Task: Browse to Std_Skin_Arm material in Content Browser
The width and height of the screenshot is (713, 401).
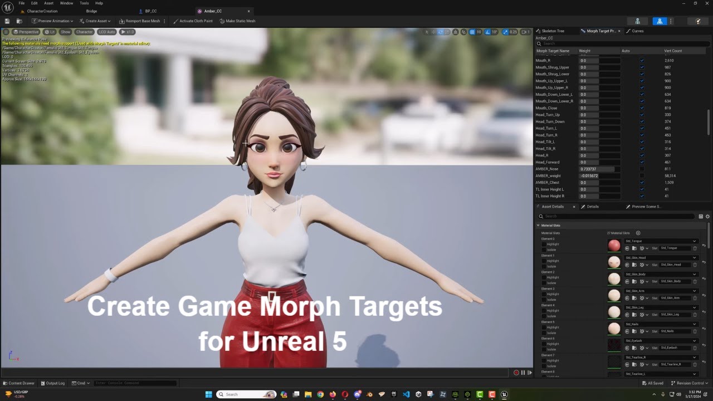Action: click(634, 298)
